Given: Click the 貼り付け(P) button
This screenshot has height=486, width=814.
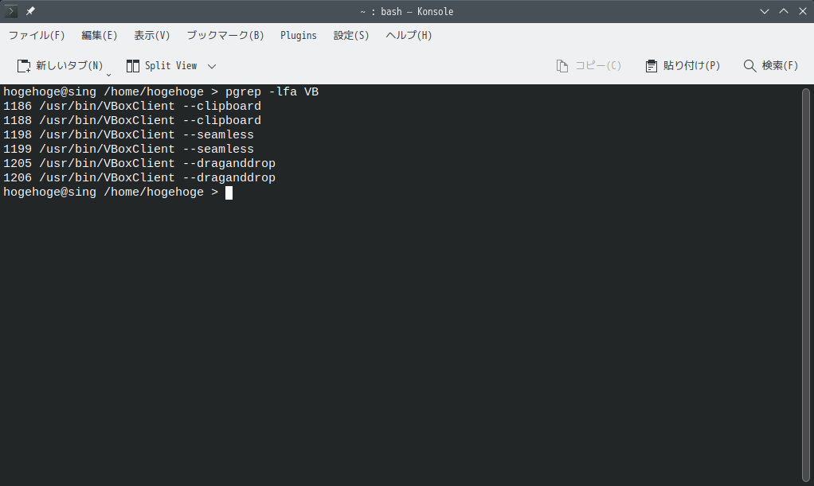Looking at the screenshot, I should [x=682, y=66].
